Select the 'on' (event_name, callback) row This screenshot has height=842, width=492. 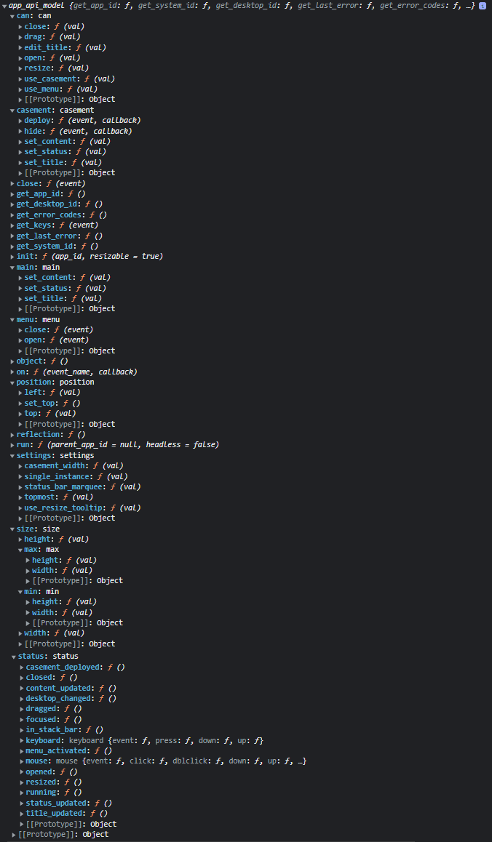[x=74, y=372]
